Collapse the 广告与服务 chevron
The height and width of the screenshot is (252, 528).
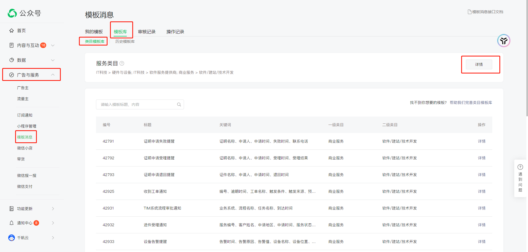click(53, 75)
